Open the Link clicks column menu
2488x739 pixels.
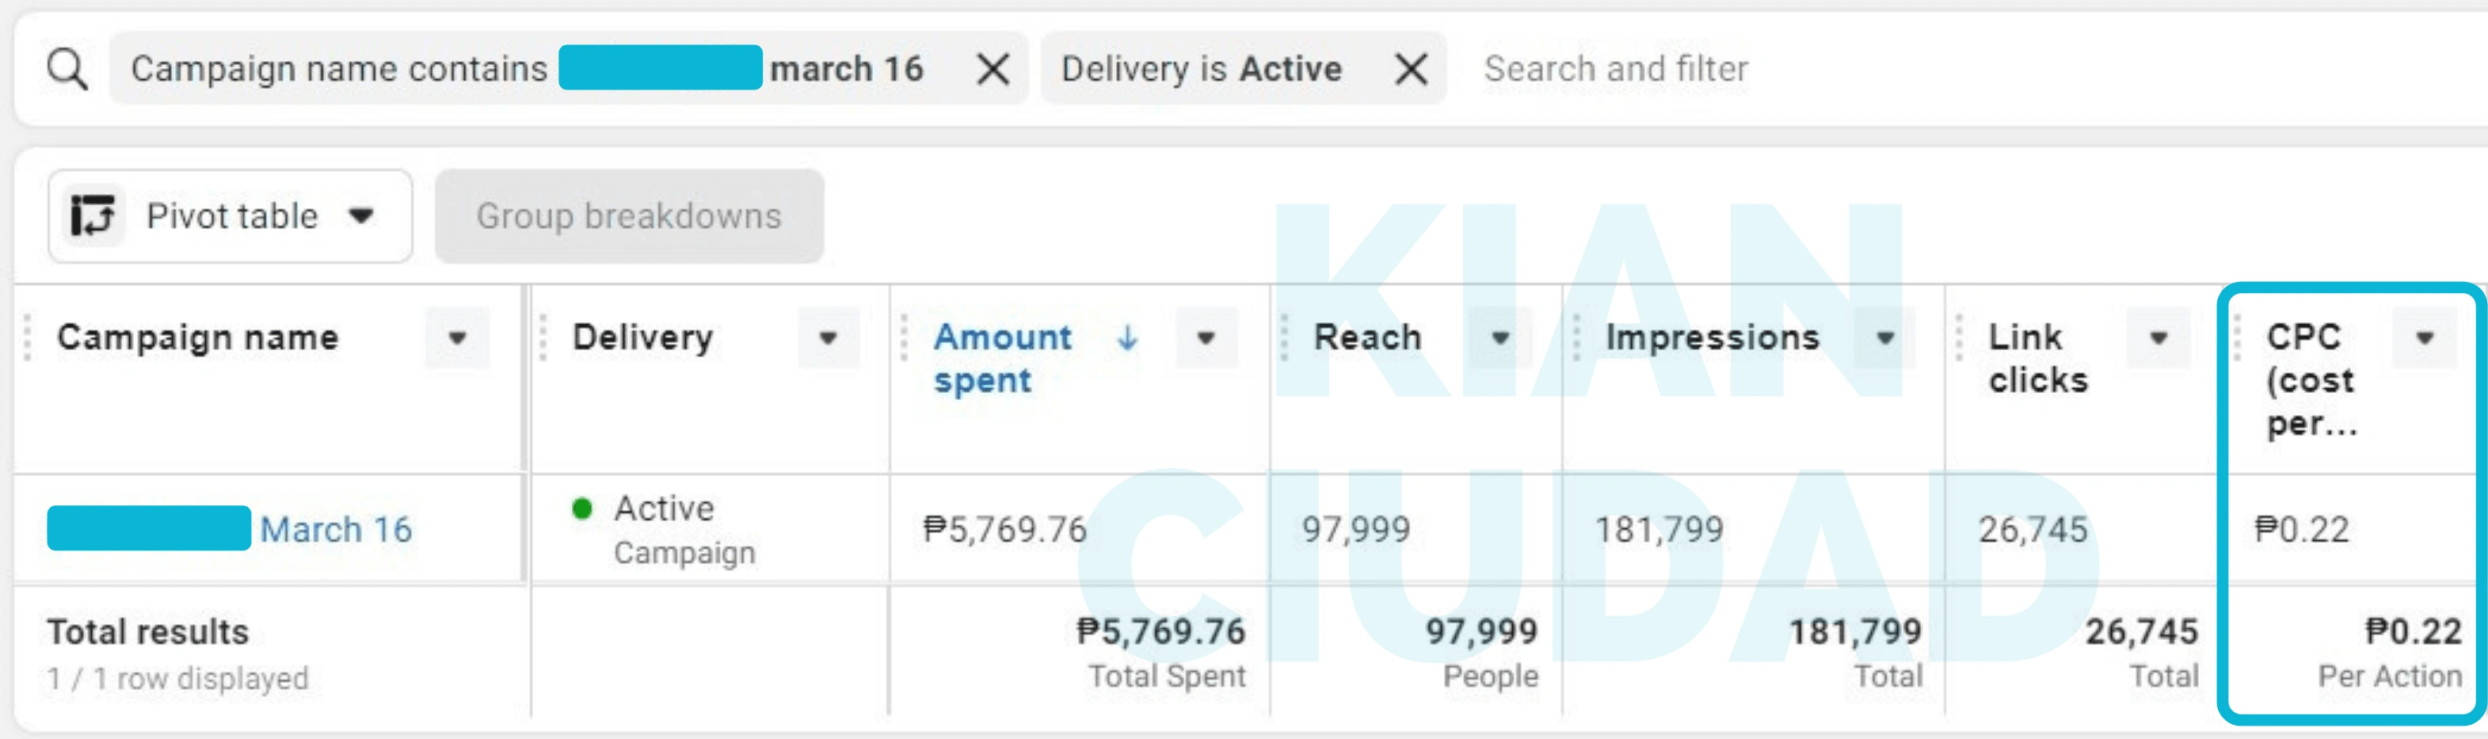pyautogui.click(x=2158, y=338)
